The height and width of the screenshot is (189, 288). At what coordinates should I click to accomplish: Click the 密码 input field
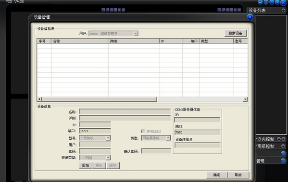coord(95,151)
